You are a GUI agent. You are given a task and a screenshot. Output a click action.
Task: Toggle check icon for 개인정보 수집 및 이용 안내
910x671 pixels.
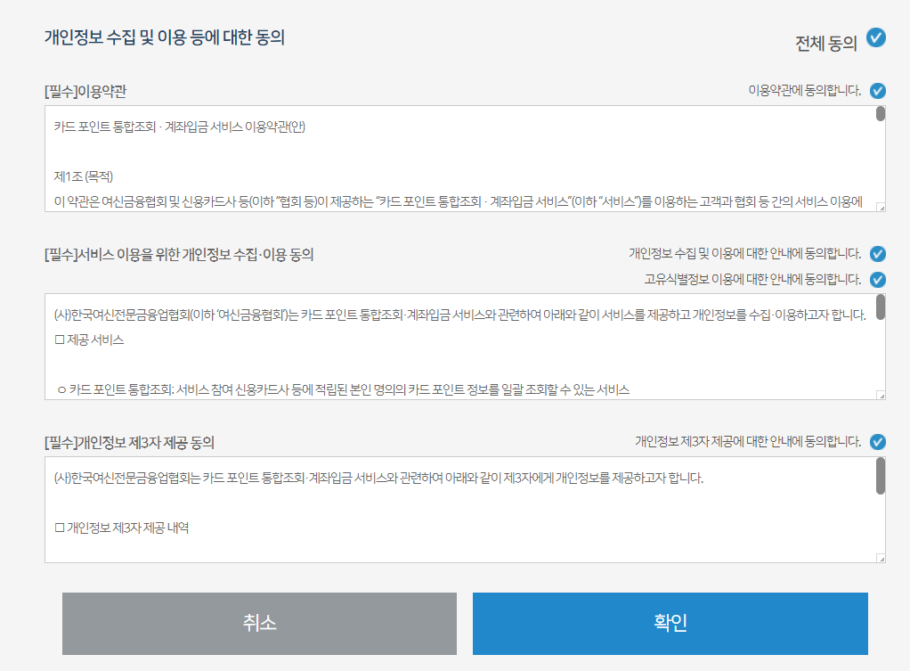coord(878,254)
